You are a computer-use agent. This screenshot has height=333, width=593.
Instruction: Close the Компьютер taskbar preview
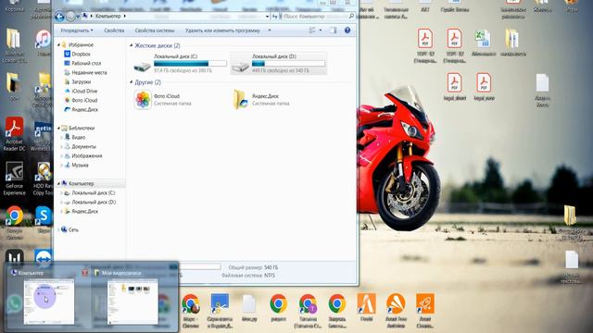85,272
